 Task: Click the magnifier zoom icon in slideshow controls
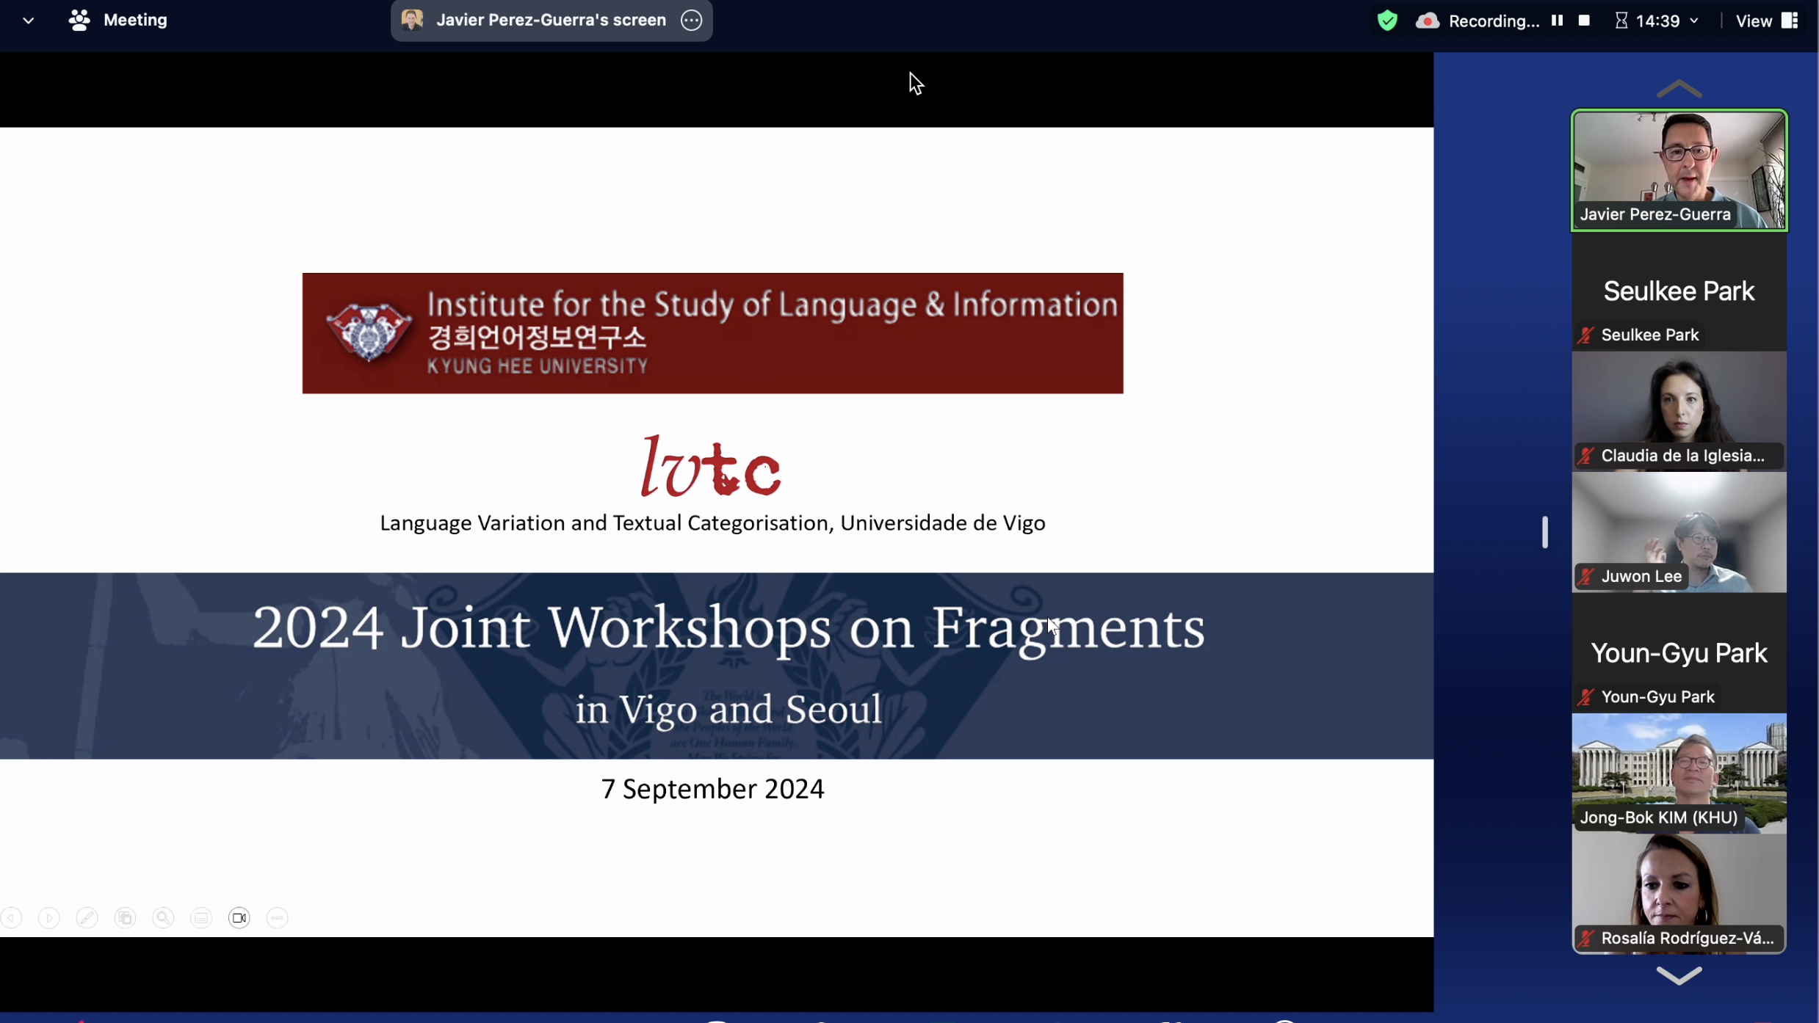[163, 918]
